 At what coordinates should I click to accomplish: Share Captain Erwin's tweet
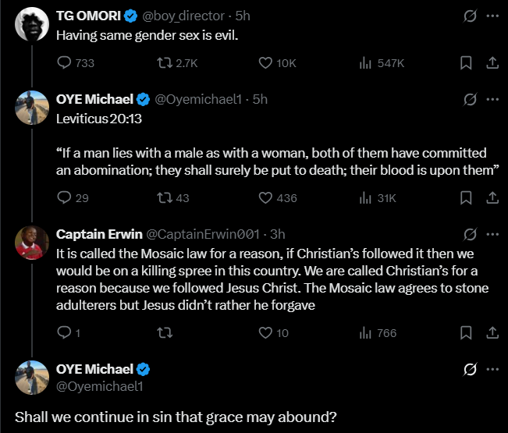click(x=492, y=333)
